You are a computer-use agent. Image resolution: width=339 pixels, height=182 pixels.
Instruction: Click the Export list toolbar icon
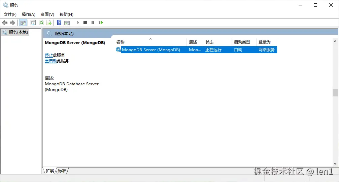pyautogui.click(x=49, y=23)
